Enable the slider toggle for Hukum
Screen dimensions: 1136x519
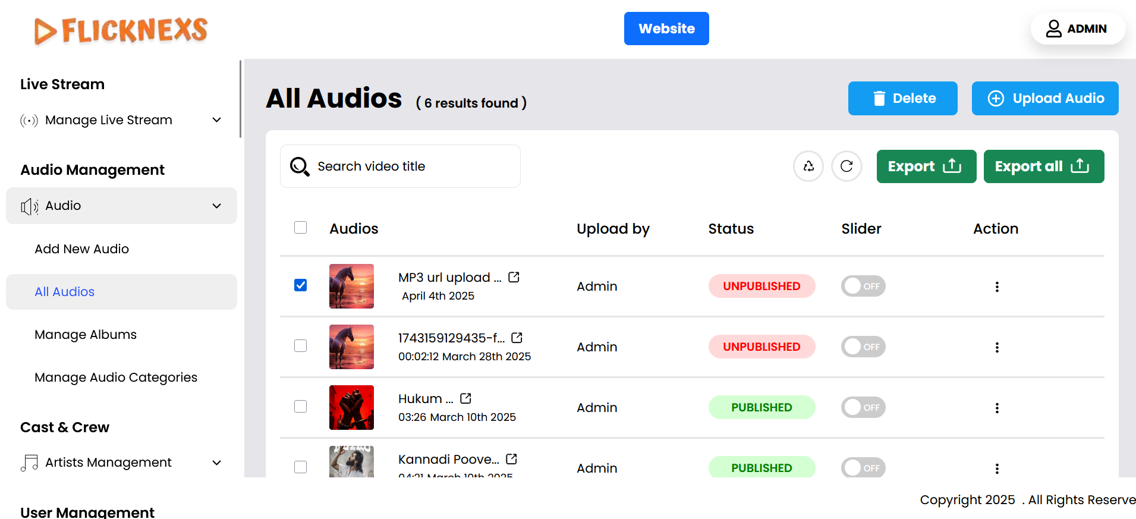pos(863,408)
